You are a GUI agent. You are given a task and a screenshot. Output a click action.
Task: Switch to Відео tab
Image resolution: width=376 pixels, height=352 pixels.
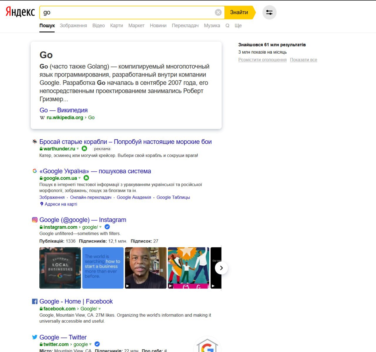pyautogui.click(x=99, y=26)
